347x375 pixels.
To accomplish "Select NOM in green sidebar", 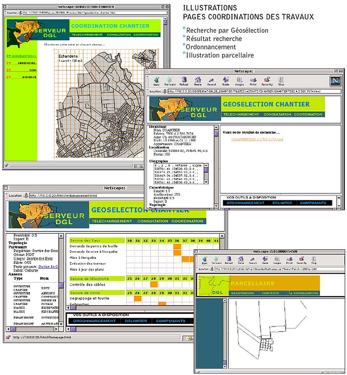I will coord(22,70).
